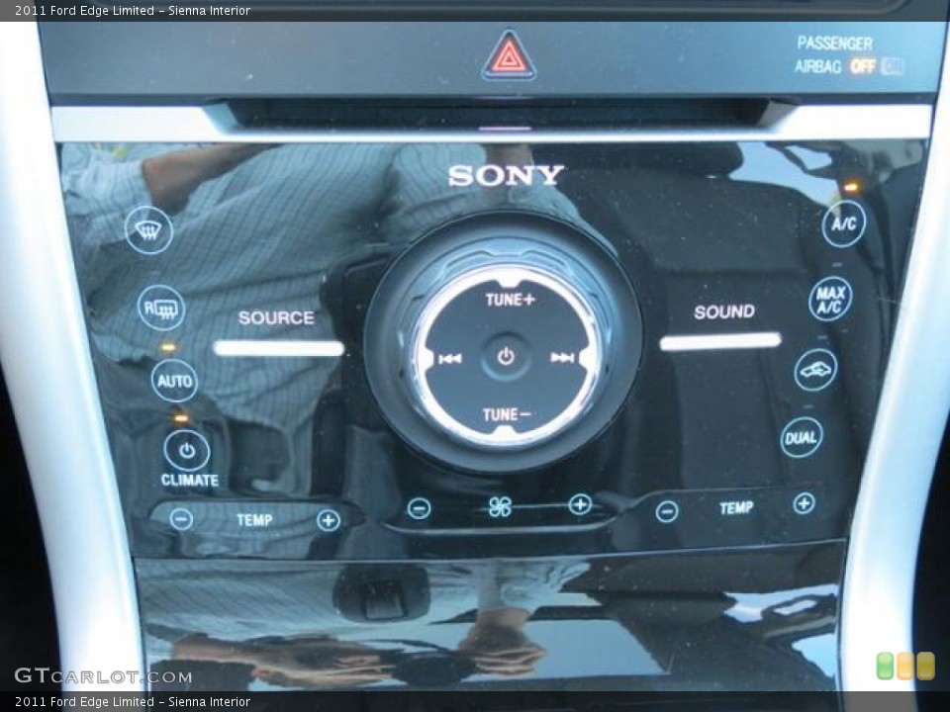Tap the hazard warning triangle button
Screen dimensions: 950x712
pos(509,55)
